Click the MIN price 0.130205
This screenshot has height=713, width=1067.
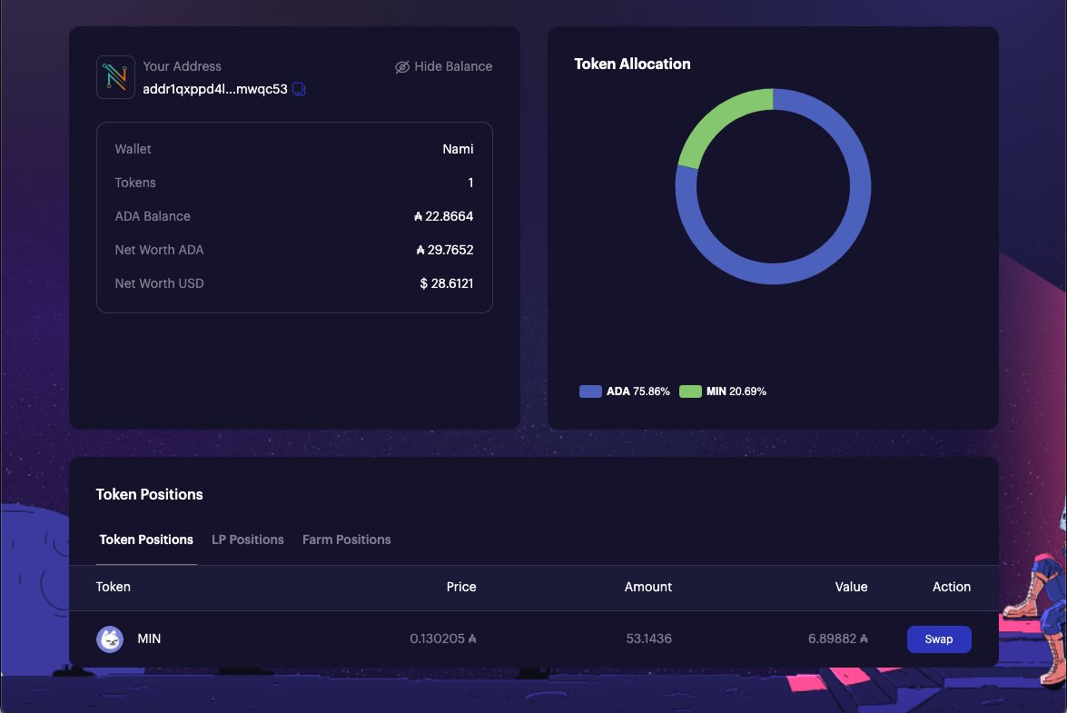(443, 639)
